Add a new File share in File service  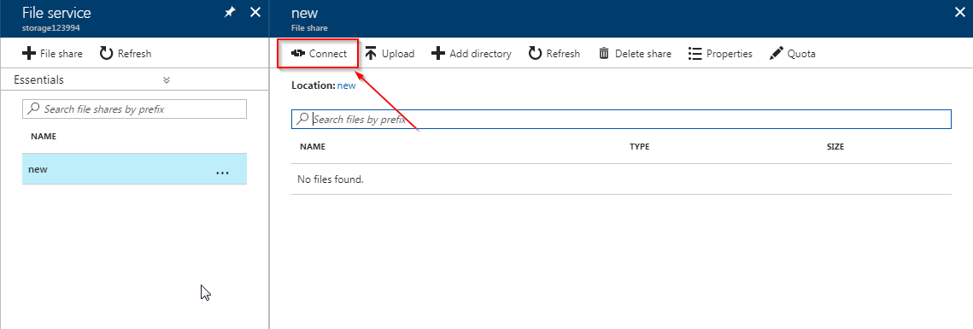52,54
